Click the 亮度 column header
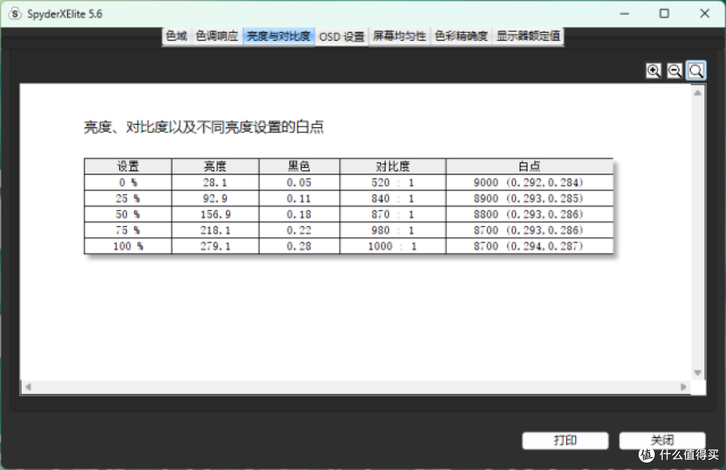This screenshot has height=470, width=726. (x=215, y=166)
